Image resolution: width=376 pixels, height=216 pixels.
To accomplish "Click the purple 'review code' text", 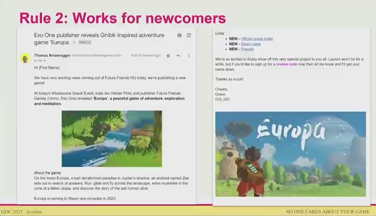I will 286,64.
